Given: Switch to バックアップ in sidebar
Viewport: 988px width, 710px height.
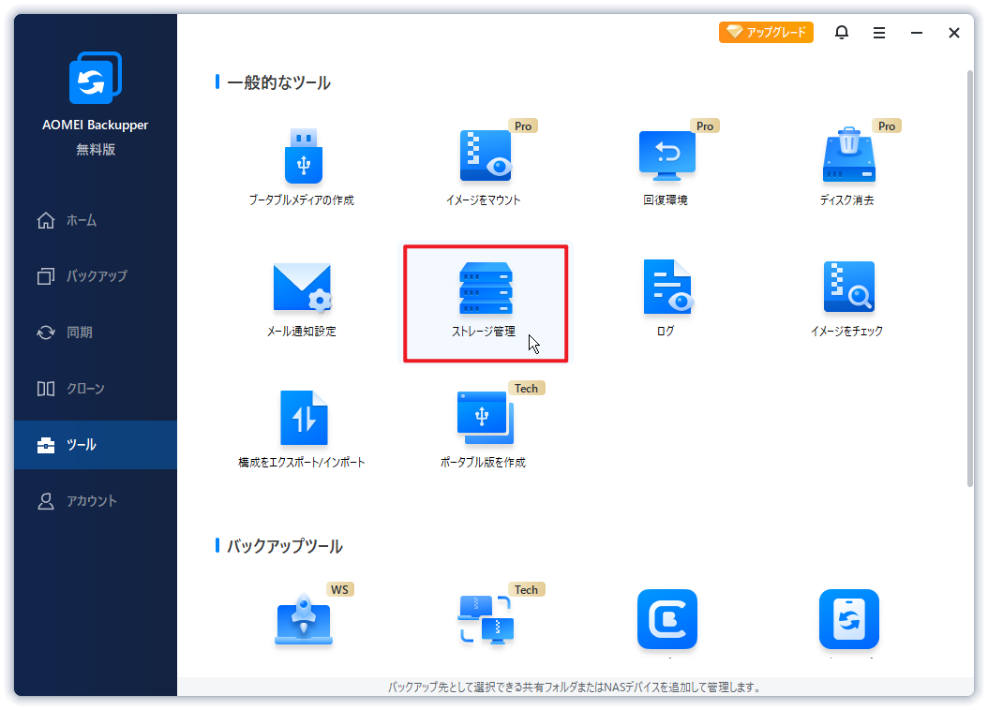Looking at the screenshot, I should coord(96,276).
